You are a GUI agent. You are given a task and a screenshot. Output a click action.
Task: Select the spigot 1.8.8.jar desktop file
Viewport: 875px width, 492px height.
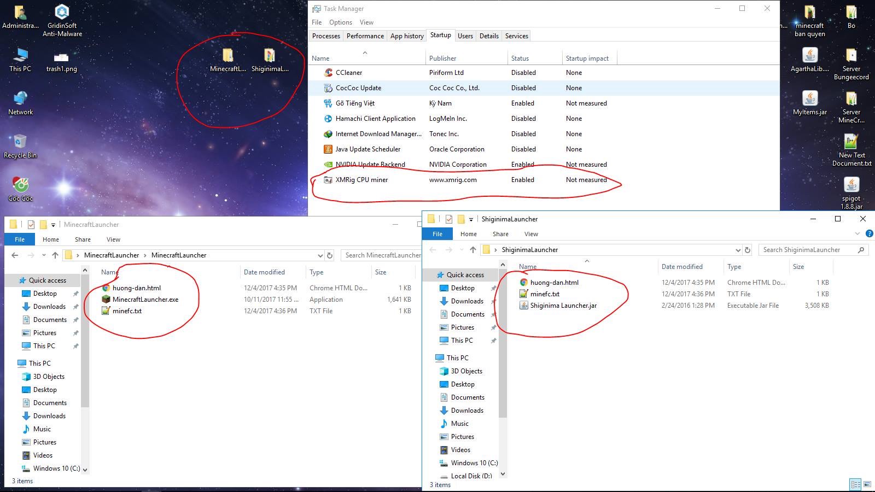(x=851, y=194)
